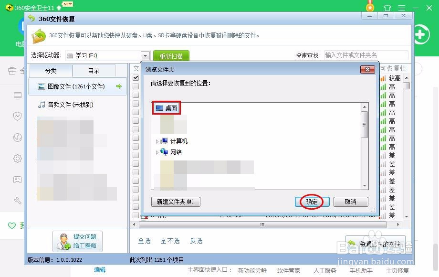Tick the checkbox in the second 差 row
The height and width of the screenshot is (277, 439).
(x=136, y=163)
